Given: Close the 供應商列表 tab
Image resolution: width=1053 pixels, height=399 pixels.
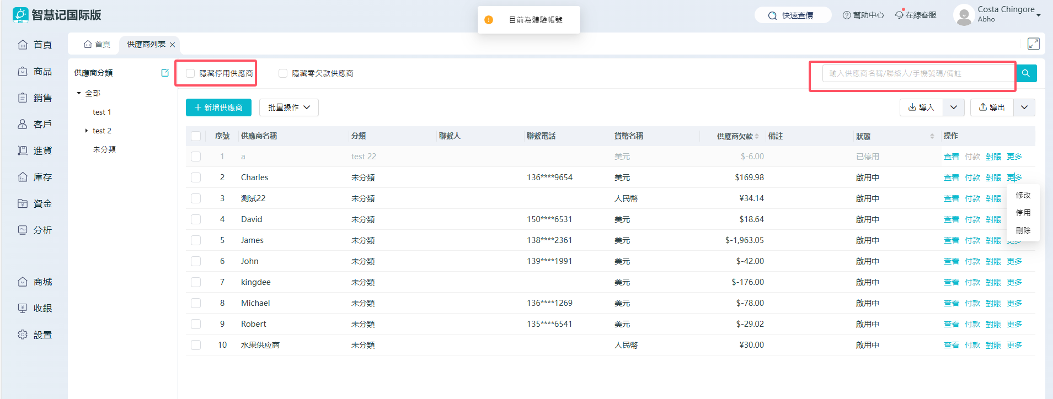Looking at the screenshot, I should point(173,45).
